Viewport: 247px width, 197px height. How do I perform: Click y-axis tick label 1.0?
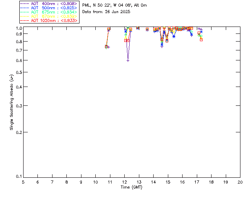pos(19,28)
